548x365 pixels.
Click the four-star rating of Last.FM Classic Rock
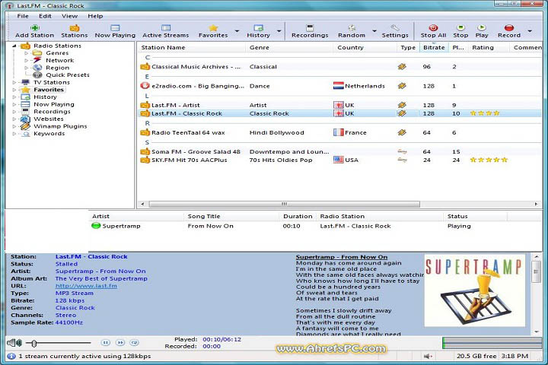coord(485,113)
